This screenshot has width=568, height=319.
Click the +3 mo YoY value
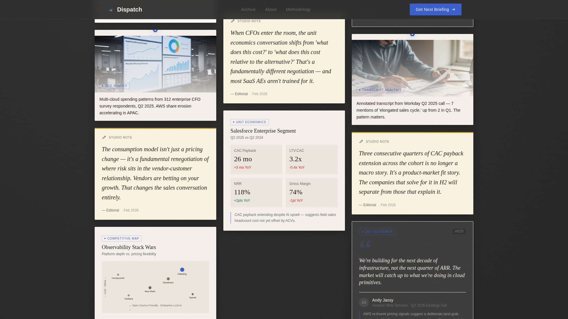click(x=243, y=167)
